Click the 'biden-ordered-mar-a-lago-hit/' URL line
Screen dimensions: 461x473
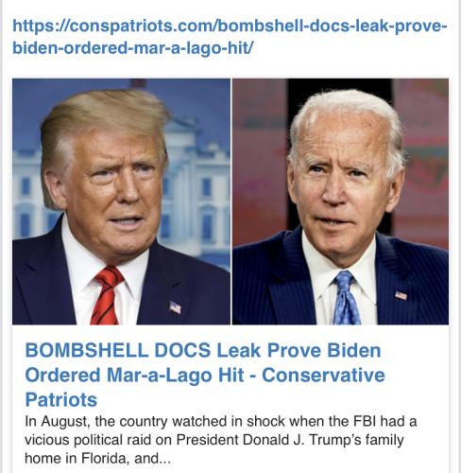[x=132, y=48]
